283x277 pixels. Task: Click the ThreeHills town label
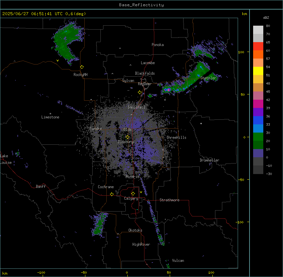point(176,138)
